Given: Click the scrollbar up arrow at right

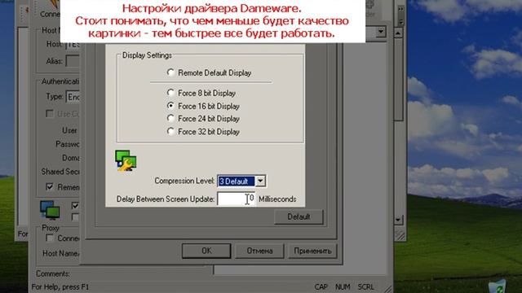Looking at the screenshot, I should (x=398, y=33).
